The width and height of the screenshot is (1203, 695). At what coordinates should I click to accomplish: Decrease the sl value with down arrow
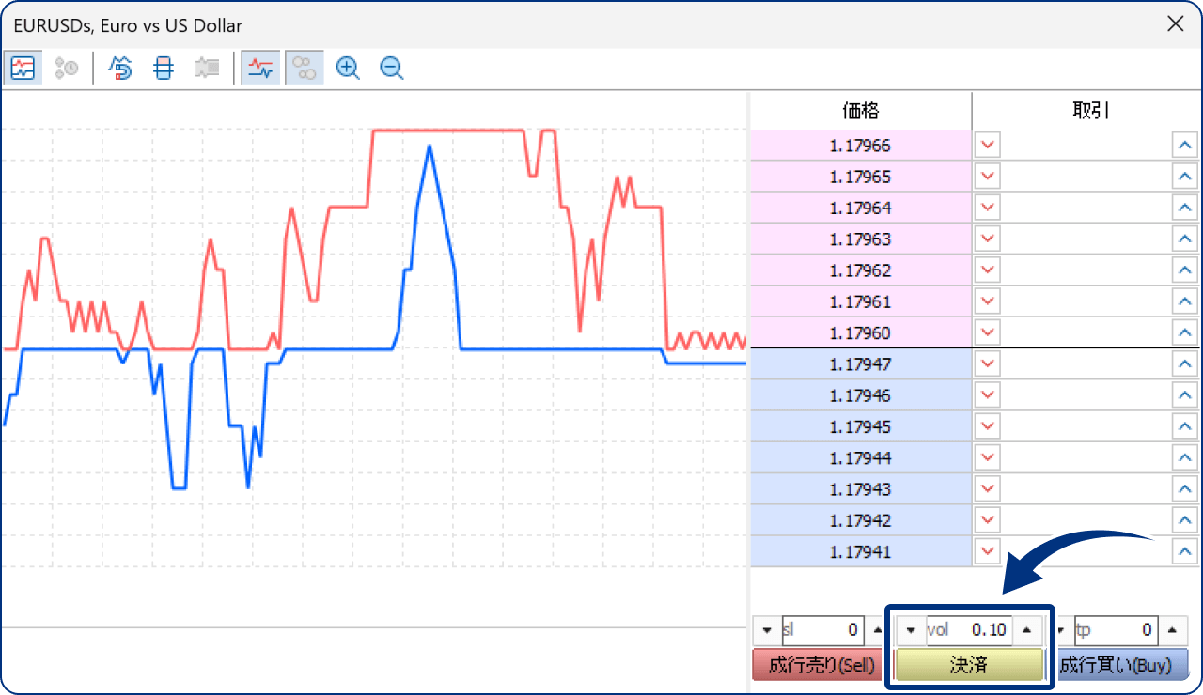(767, 630)
